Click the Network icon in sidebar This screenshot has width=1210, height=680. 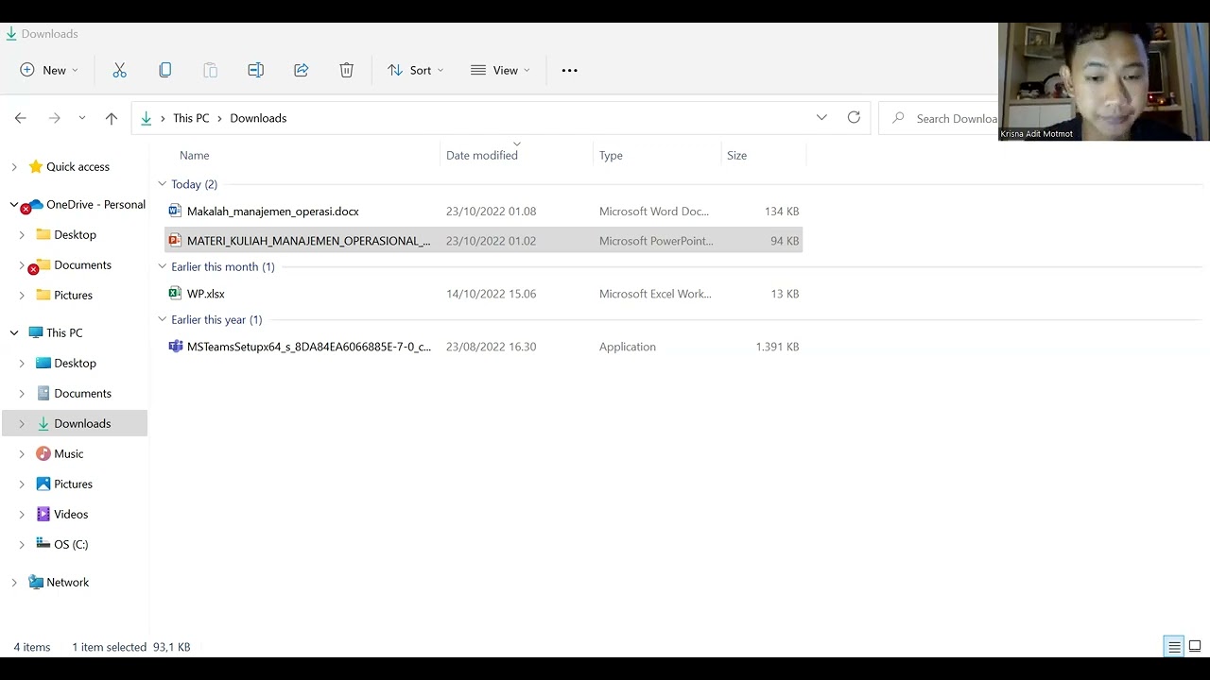click(x=36, y=582)
